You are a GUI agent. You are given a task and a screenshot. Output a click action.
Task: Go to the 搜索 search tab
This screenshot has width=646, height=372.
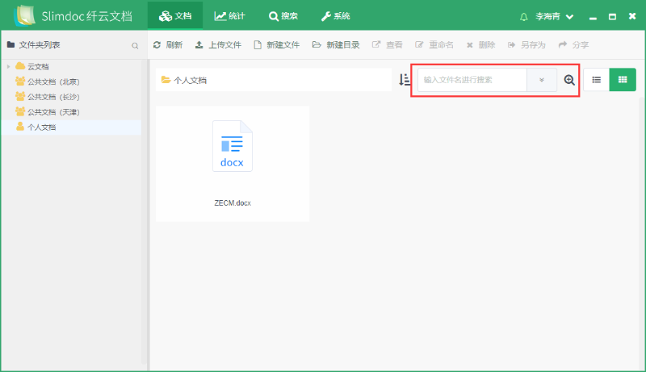[283, 16]
